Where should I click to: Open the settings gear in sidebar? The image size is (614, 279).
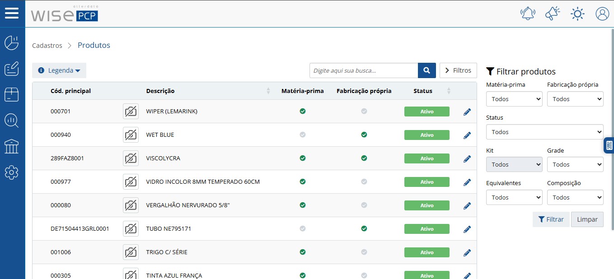point(12,172)
